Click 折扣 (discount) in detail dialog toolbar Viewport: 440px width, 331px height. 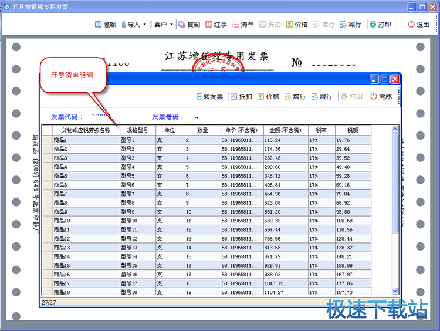[241, 97]
